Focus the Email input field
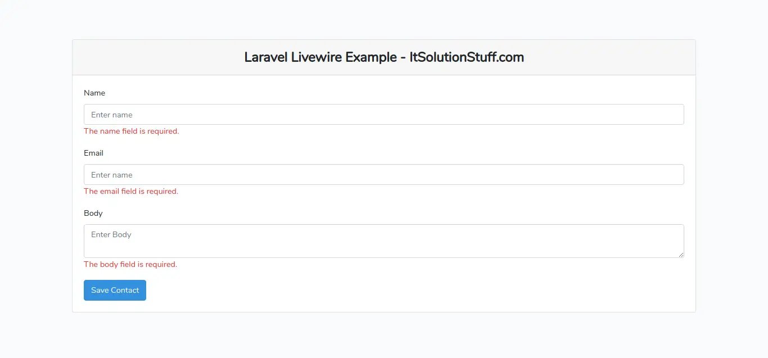 pyautogui.click(x=383, y=175)
